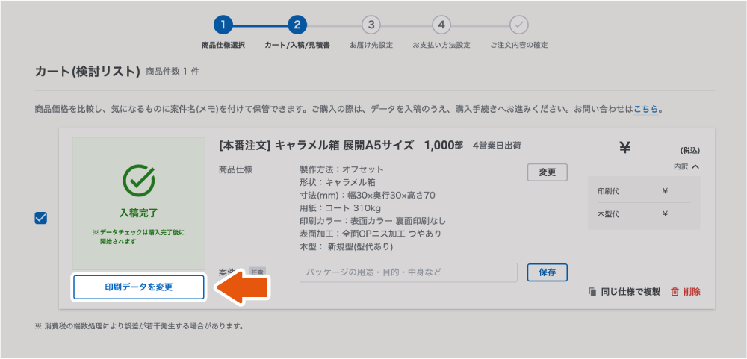
Task: Click the 商品件数 1 件 count text
Action: [173, 72]
